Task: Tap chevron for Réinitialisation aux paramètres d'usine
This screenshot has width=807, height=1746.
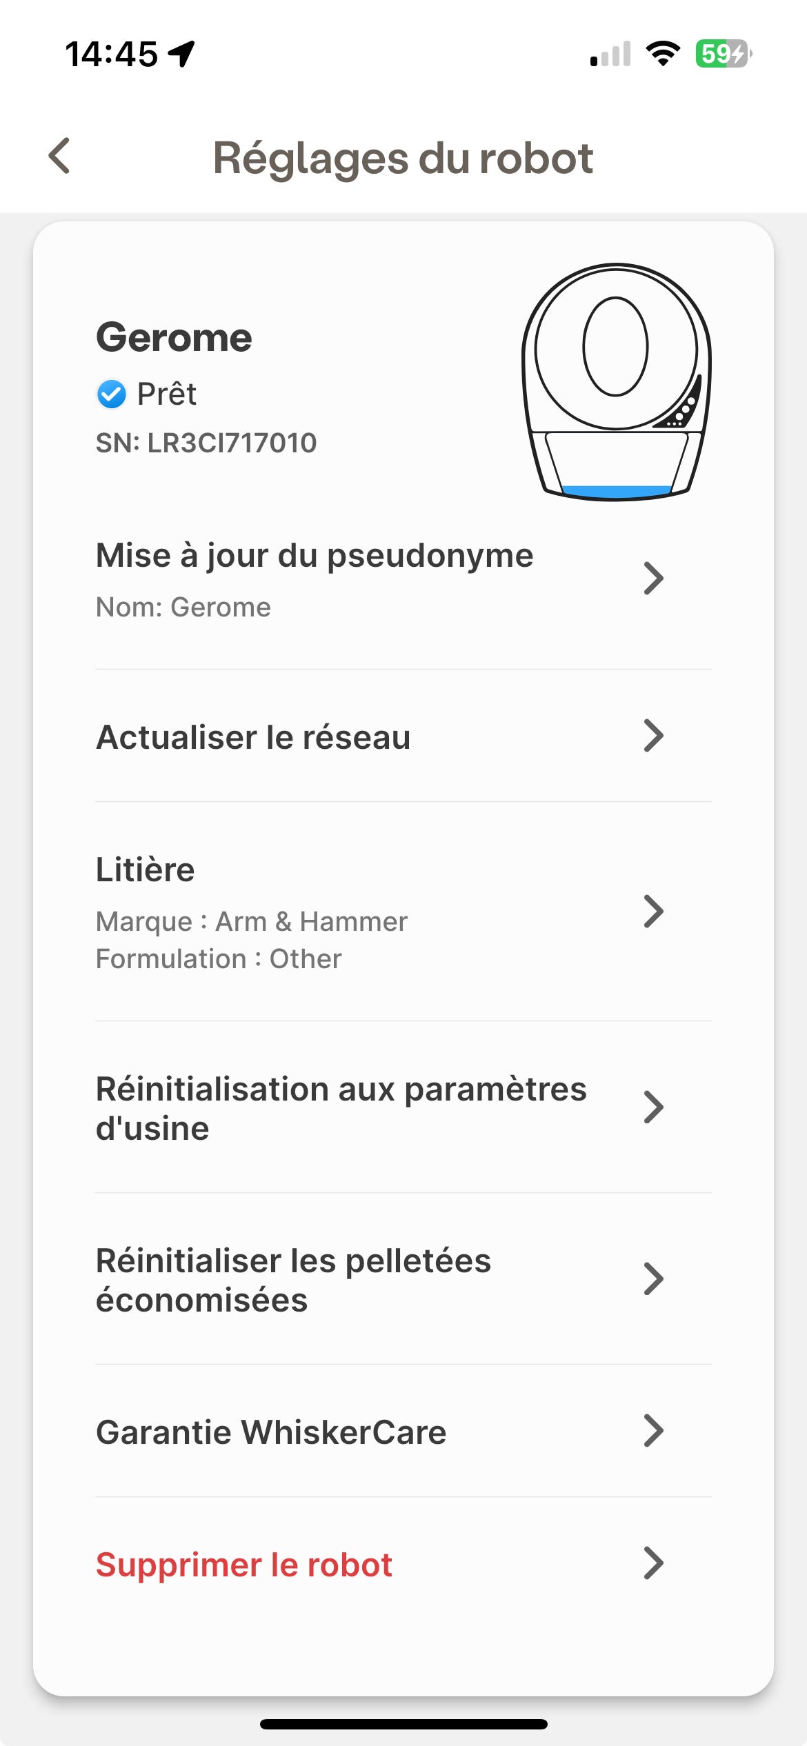Action: 652,1107
